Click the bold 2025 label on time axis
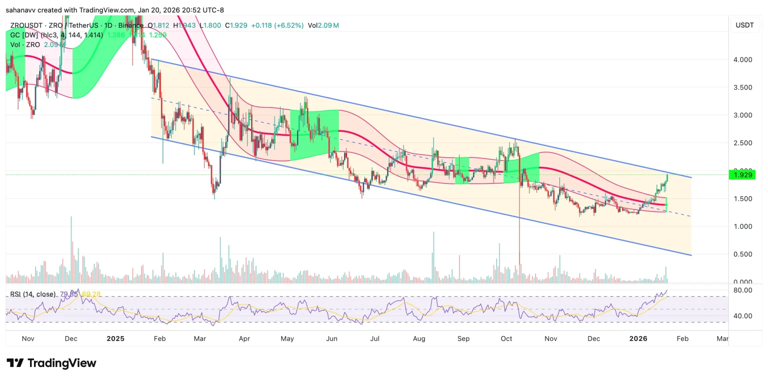This screenshot has width=768, height=380. pos(115,339)
